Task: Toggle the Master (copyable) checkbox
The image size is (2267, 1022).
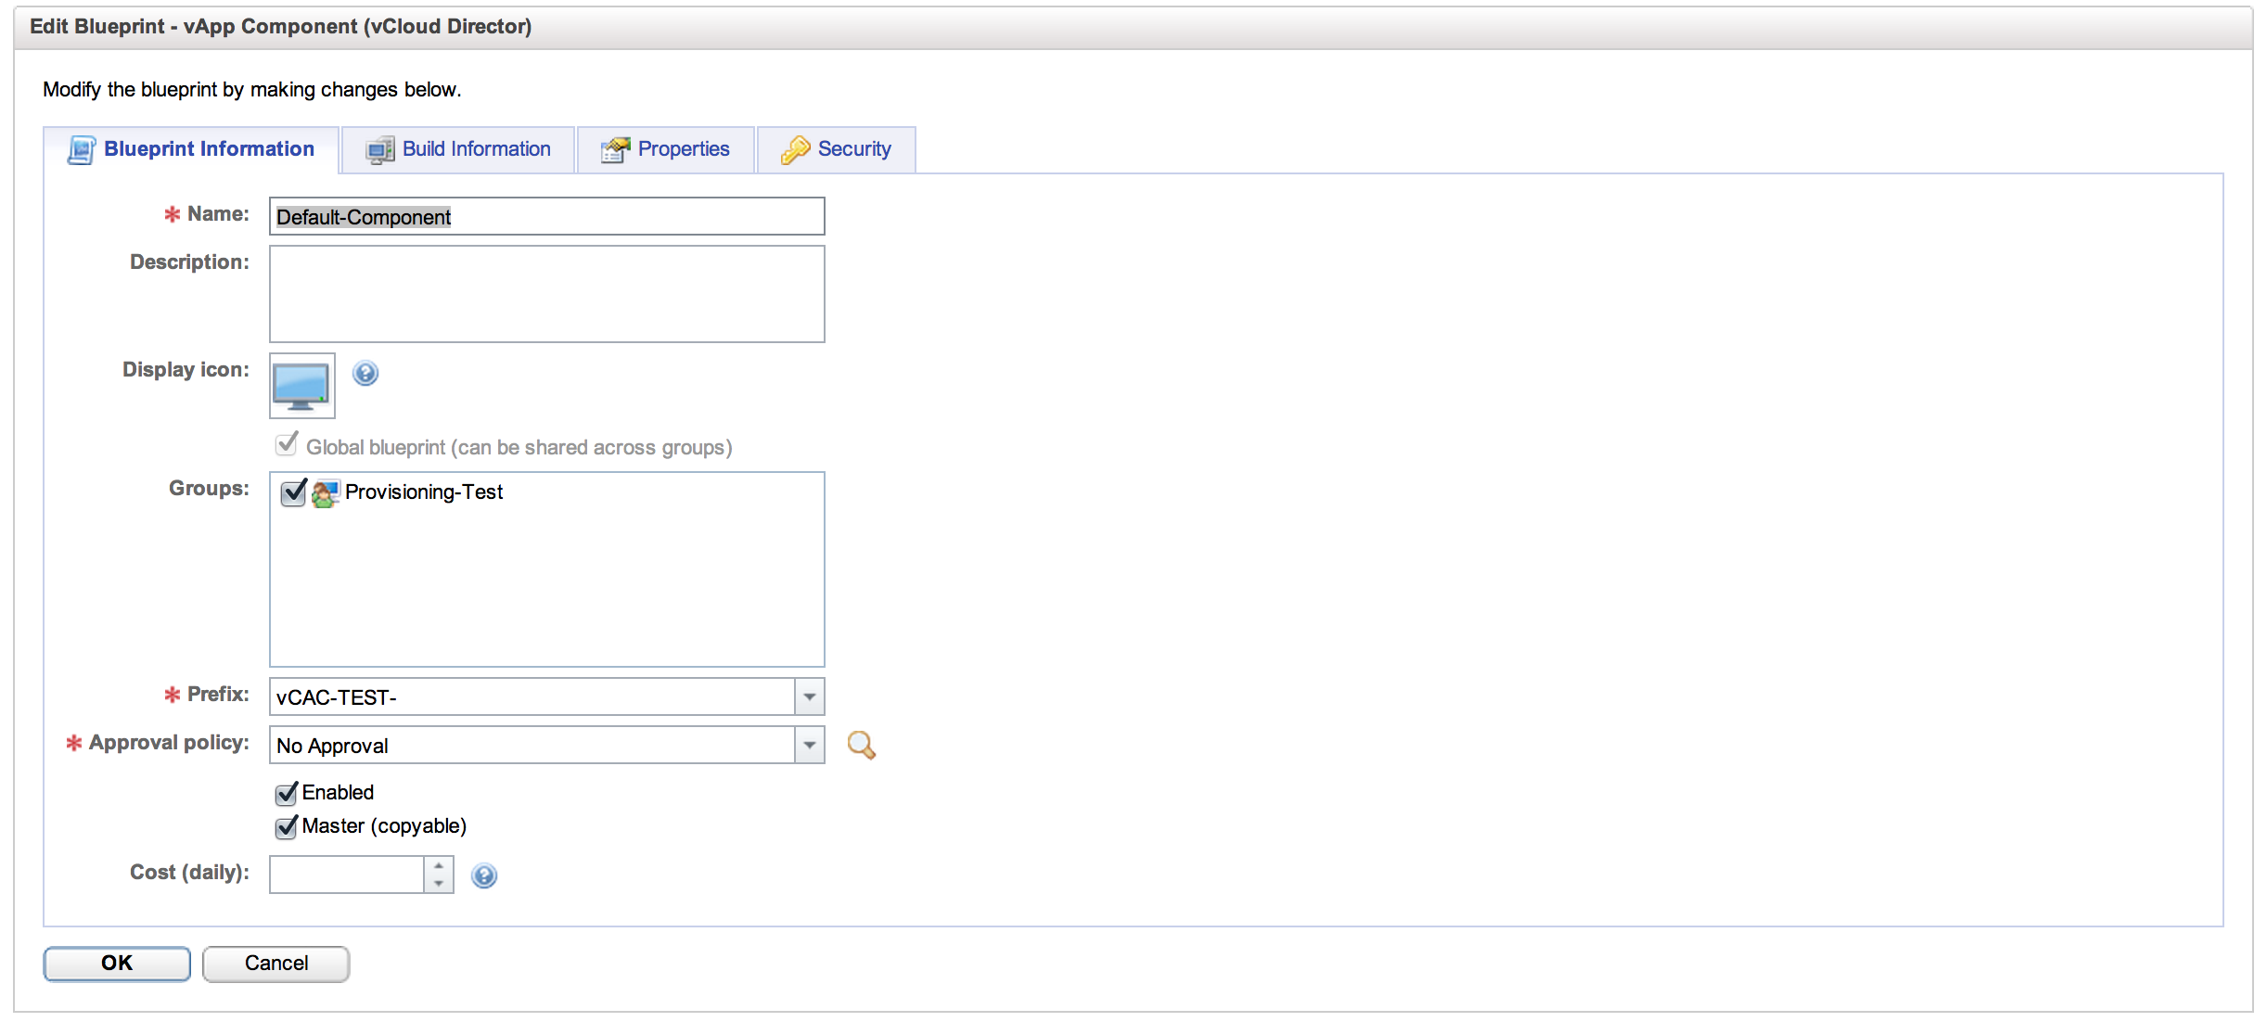Action: pos(287,826)
